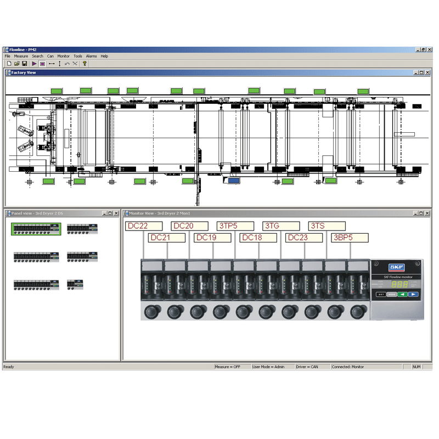Stop measurement using the green stop icon
This screenshot has height=439, width=439.
(43, 63)
